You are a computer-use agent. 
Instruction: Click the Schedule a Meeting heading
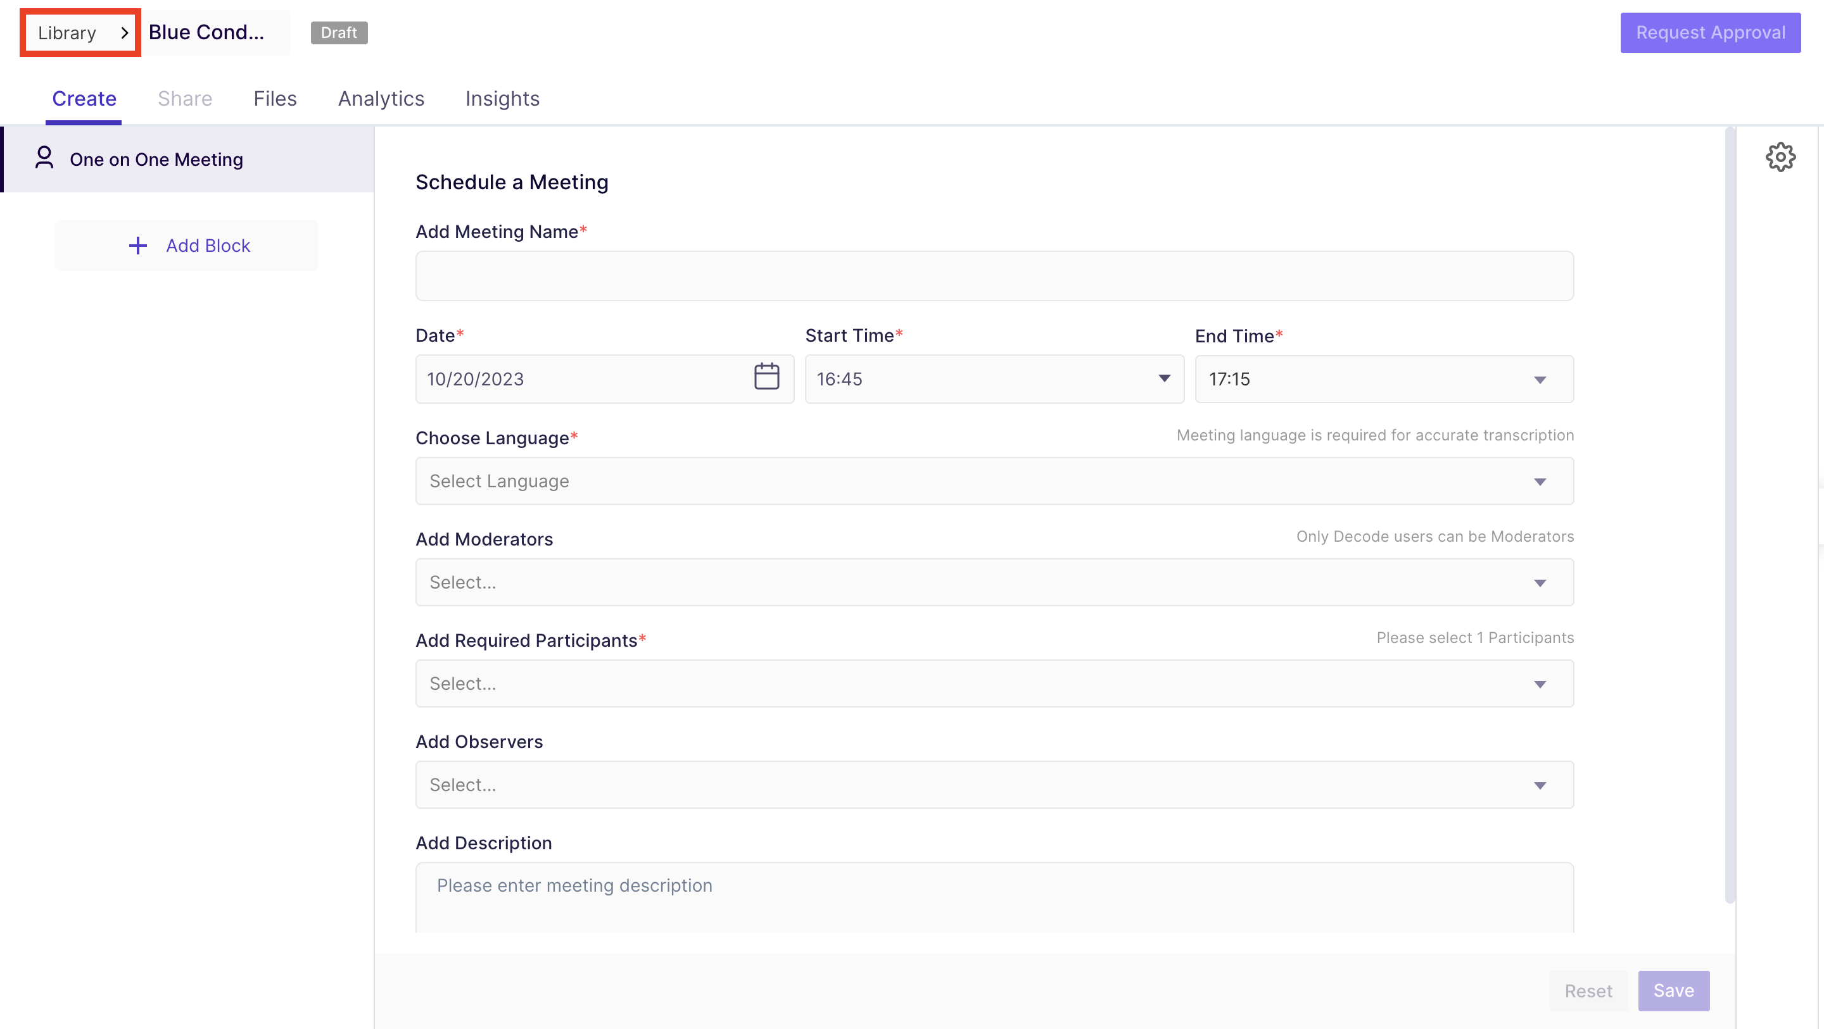(511, 182)
